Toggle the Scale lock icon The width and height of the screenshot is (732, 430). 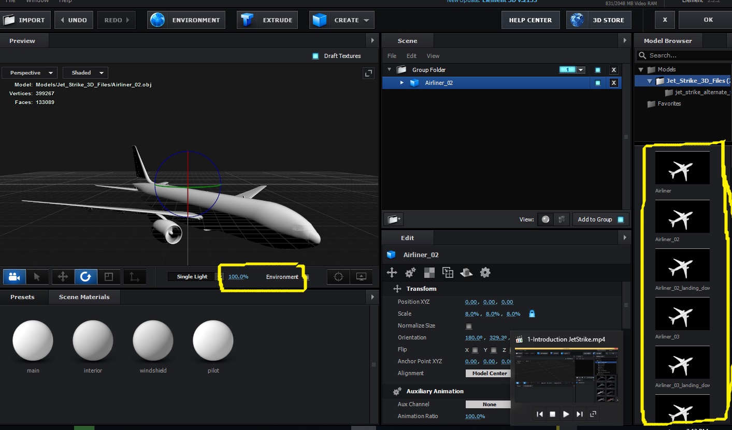tap(532, 314)
